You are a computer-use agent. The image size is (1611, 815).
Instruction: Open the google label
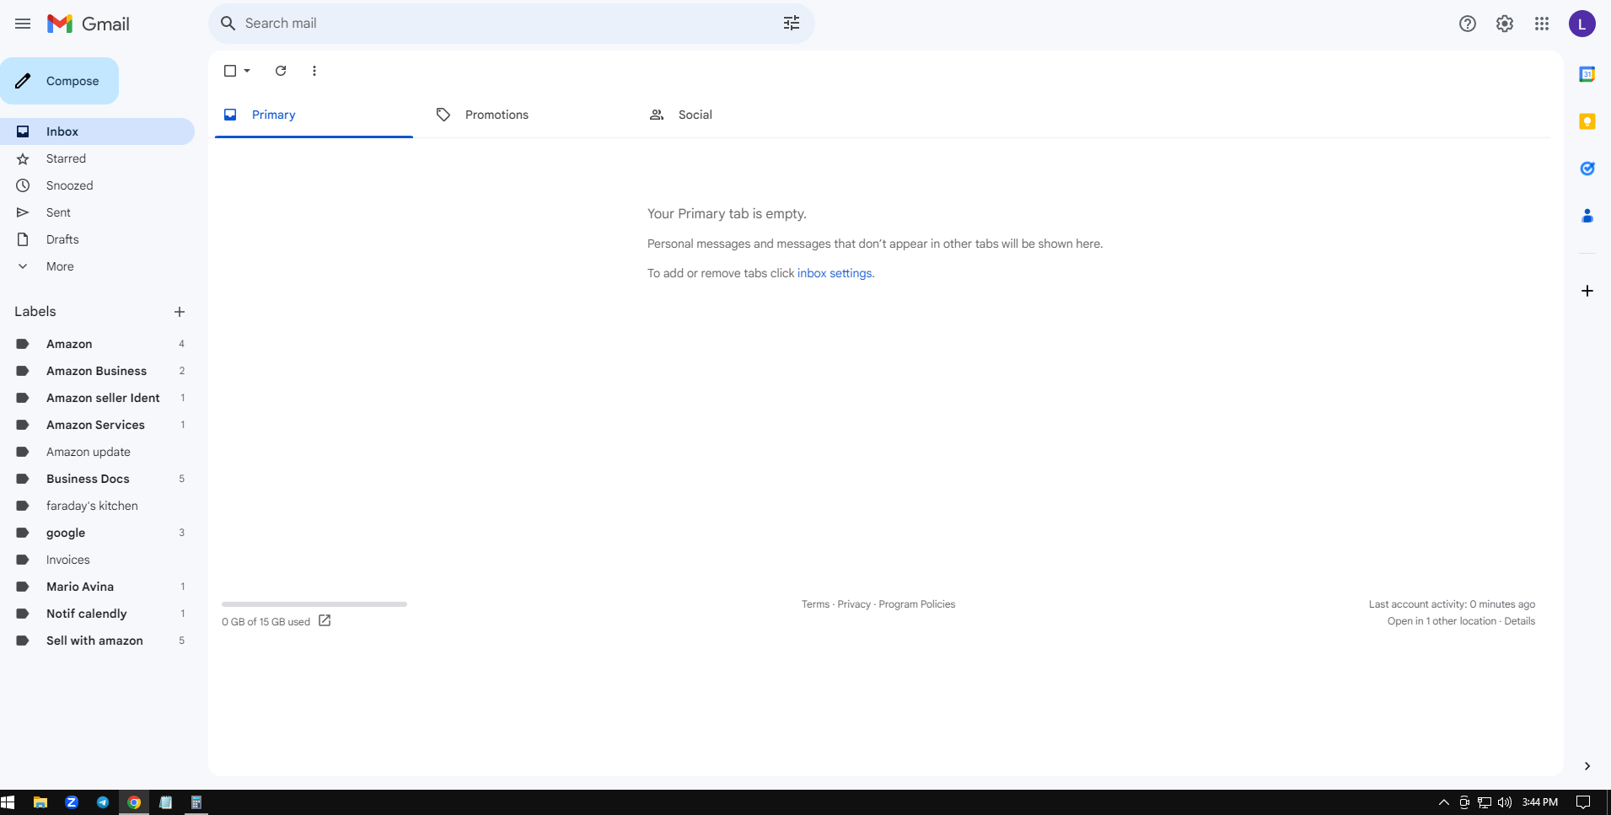click(x=97, y=533)
